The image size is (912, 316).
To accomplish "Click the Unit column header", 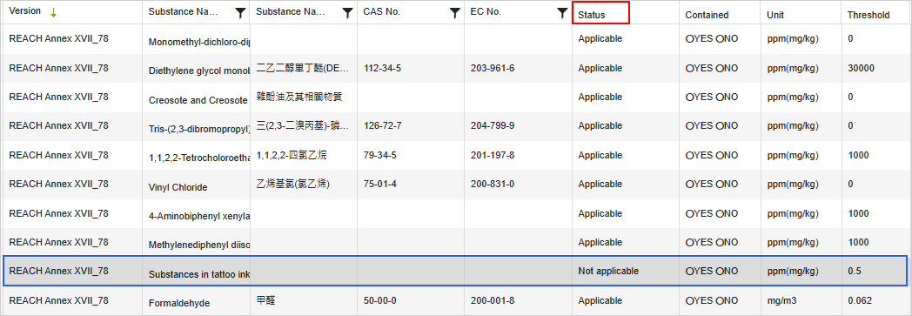I will tap(775, 15).
